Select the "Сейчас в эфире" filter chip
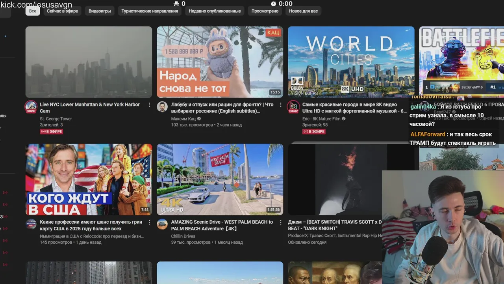 pyautogui.click(x=62, y=11)
